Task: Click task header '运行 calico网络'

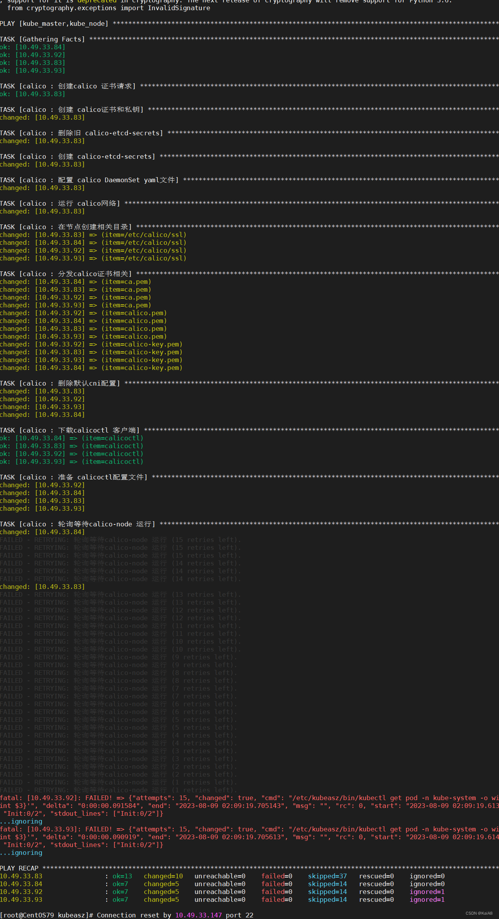Action: point(60,203)
